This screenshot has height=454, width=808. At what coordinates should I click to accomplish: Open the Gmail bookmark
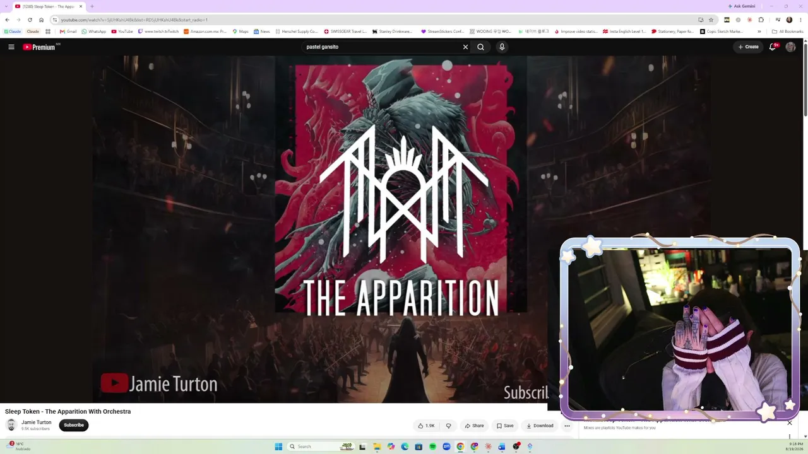68,32
